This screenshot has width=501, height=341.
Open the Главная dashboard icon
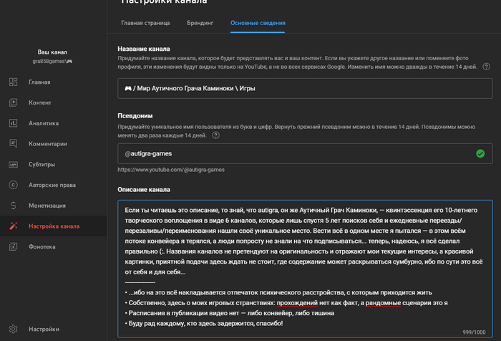click(x=14, y=82)
